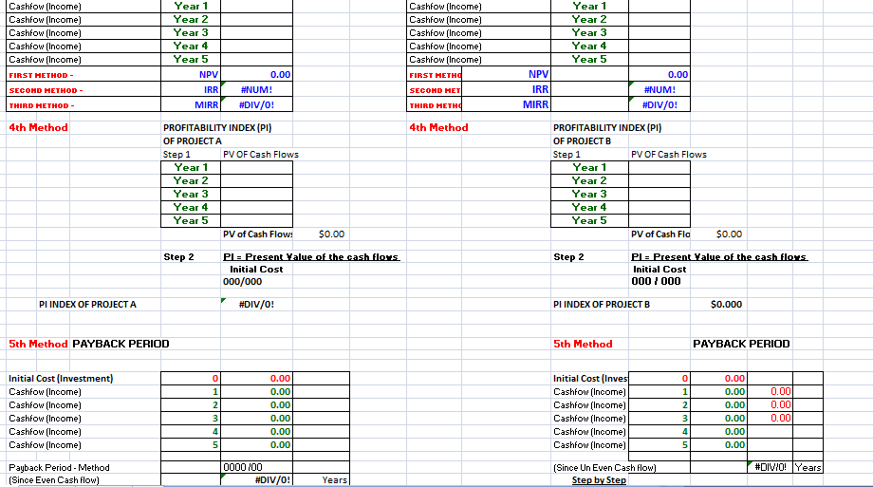Click PROFITABILITY INDEX (PI) heading above Project A
The image size is (873, 487).
click(217, 127)
